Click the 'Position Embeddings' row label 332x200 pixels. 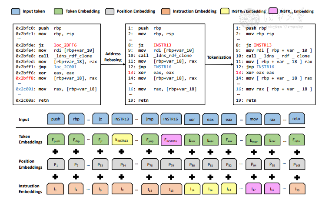(30, 164)
